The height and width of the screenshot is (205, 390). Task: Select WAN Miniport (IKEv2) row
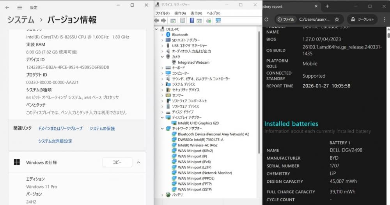pos(195,151)
